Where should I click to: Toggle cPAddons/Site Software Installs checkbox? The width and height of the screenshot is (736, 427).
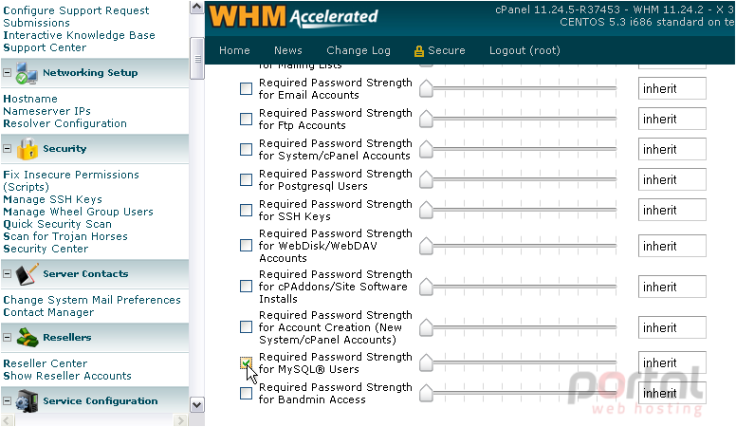coord(246,287)
